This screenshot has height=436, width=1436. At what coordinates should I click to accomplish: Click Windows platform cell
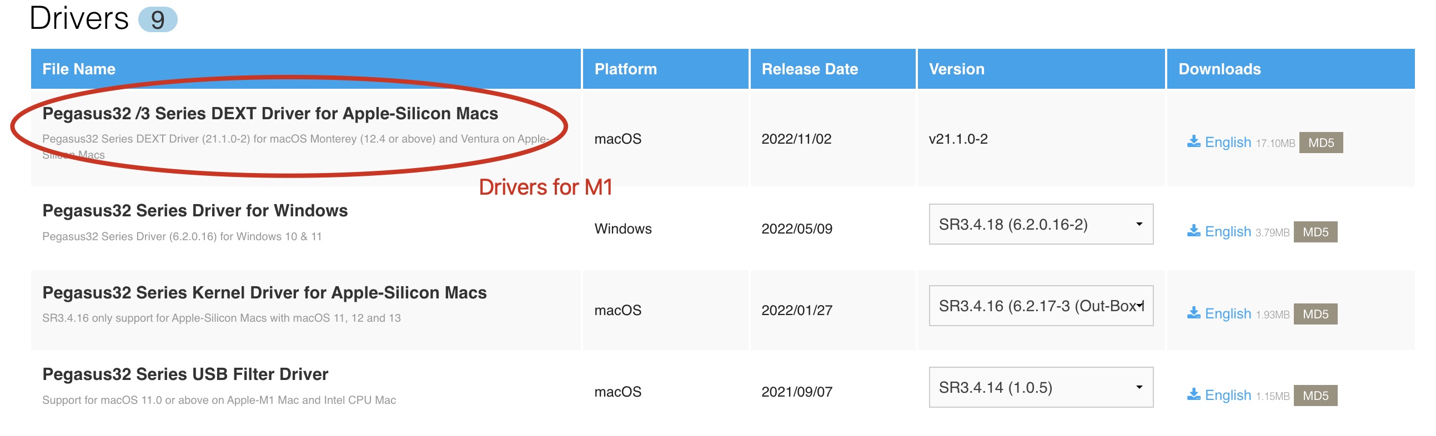pos(622,229)
